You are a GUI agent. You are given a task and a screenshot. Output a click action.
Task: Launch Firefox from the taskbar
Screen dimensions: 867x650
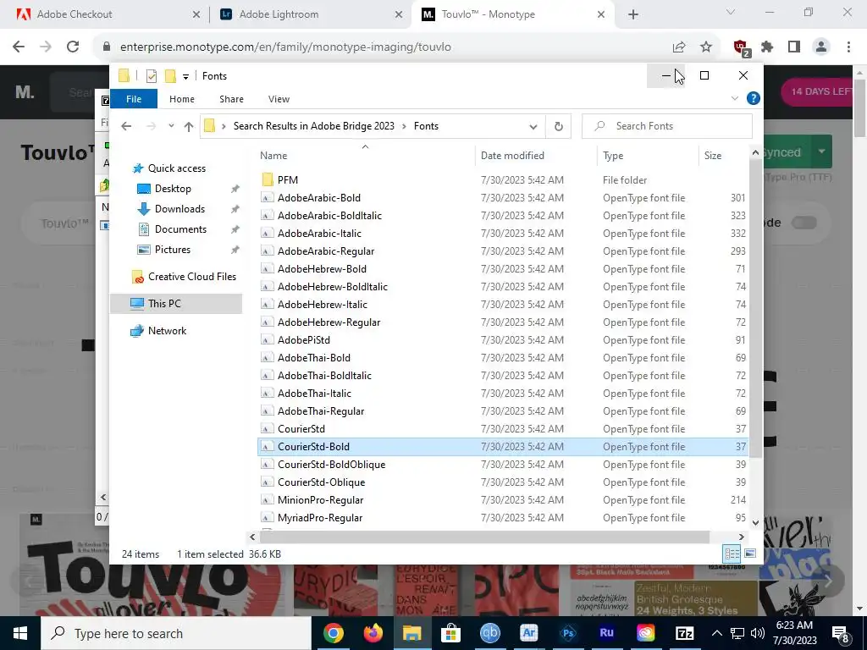coord(373,633)
